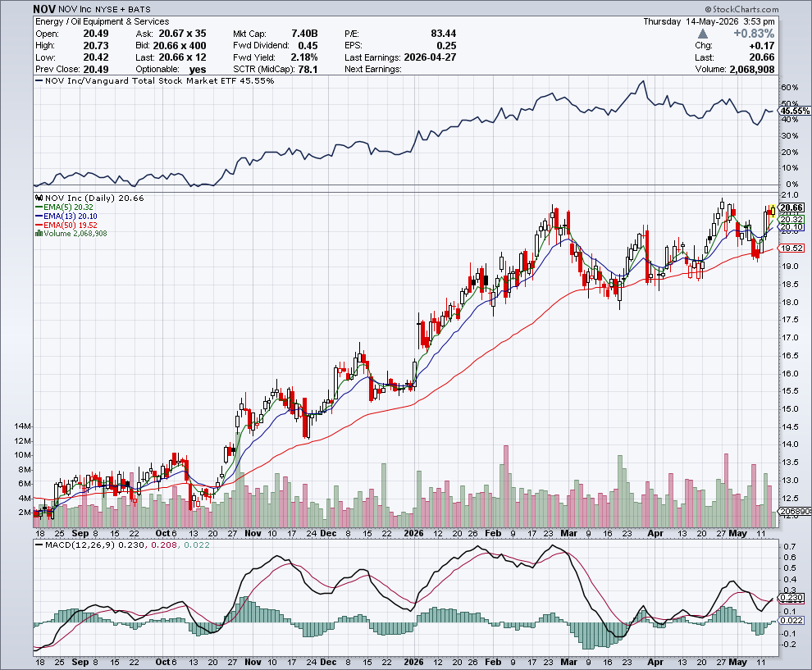The width and height of the screenshot is (812, 670).
Task: Click the bold NOV ticker symbol in header
Action: point(44,9)
